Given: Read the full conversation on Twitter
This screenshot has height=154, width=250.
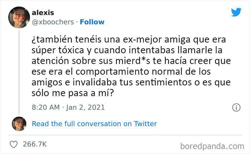Looking at the screenshot, I should pos(94,124).
